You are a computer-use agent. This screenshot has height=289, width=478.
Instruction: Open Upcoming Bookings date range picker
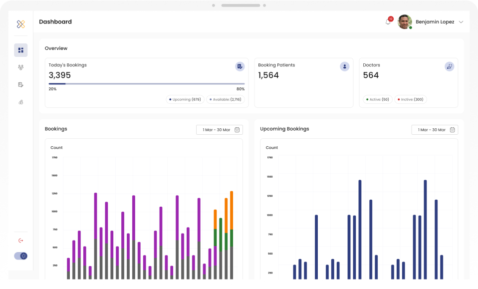pyautogui.click(x=435, y=130)
